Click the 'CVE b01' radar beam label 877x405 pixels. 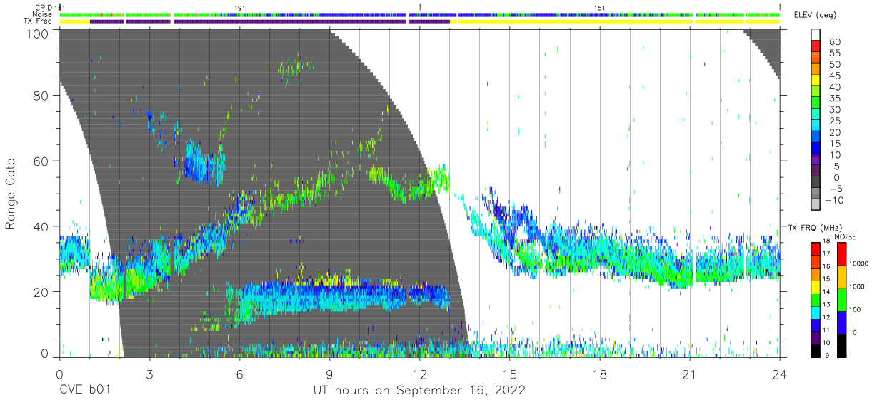[x=85, y=390]
